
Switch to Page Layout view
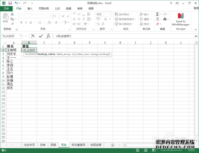tap(146, 150)
